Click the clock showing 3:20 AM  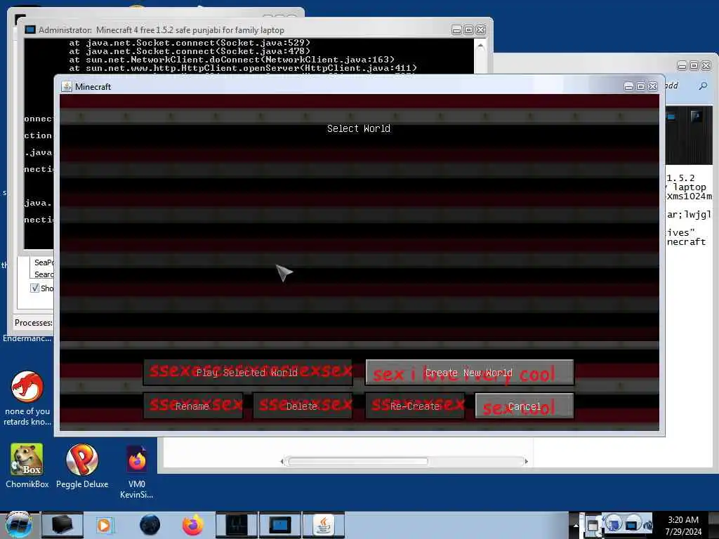pos(683,526)
